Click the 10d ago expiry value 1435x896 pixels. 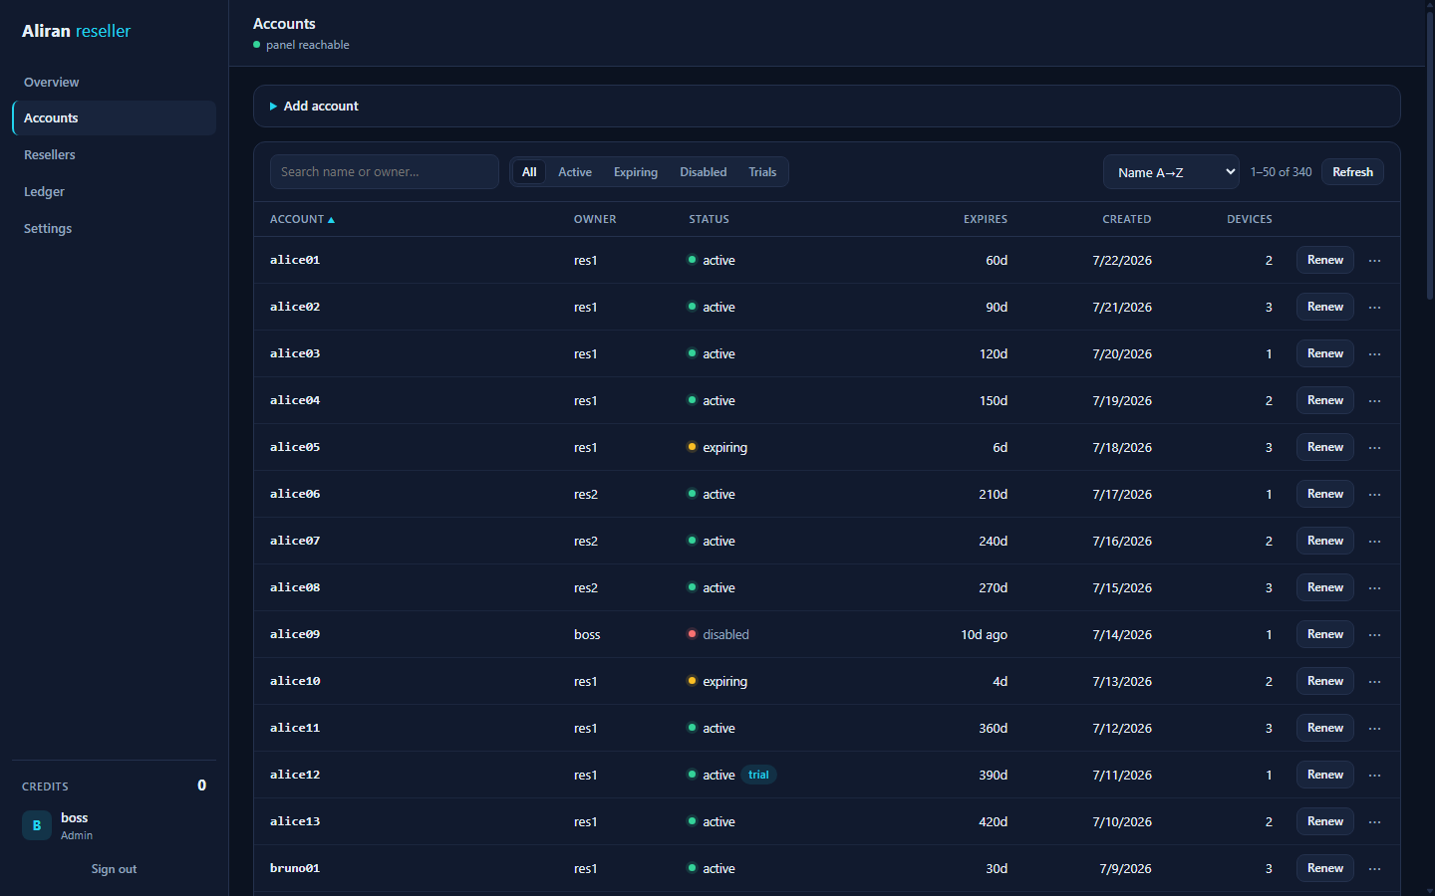984,634
